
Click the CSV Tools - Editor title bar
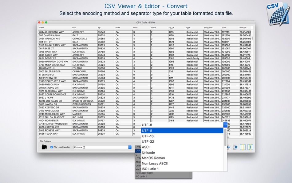pyautogui.click(x=146, y=22)
